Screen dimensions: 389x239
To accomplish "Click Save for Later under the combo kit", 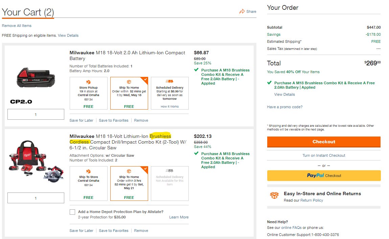I will (x=82, y=231).
